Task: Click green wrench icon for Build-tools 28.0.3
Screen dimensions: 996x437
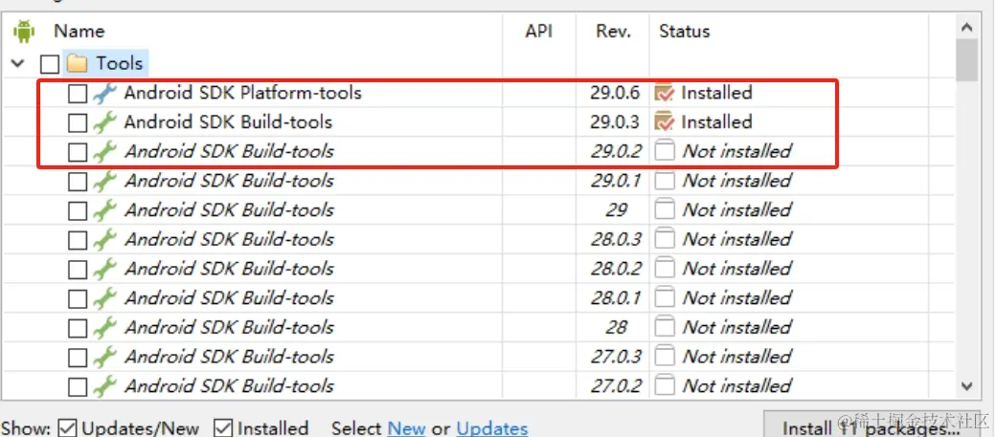Action: 104,240
